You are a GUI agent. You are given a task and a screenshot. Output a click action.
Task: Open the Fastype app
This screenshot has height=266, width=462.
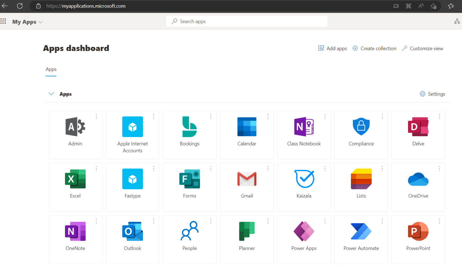coord(133,179)
